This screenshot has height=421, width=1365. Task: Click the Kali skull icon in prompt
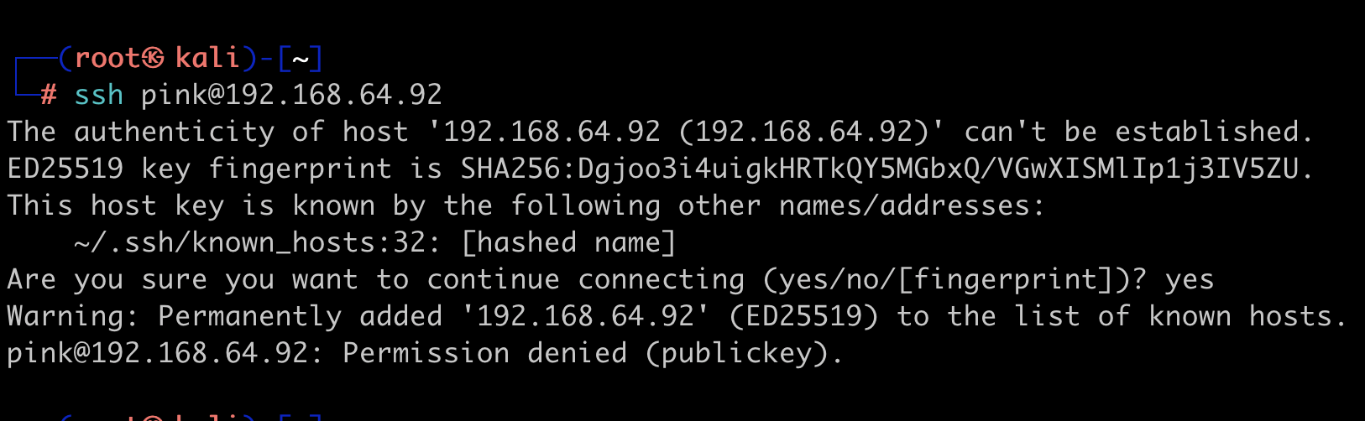[153, 58]
